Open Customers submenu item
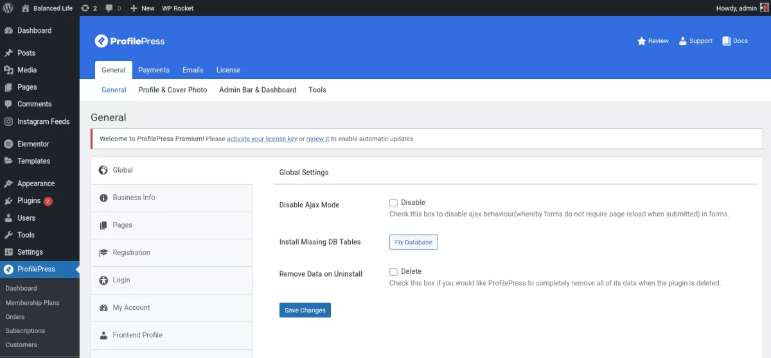 coord(21,345)
